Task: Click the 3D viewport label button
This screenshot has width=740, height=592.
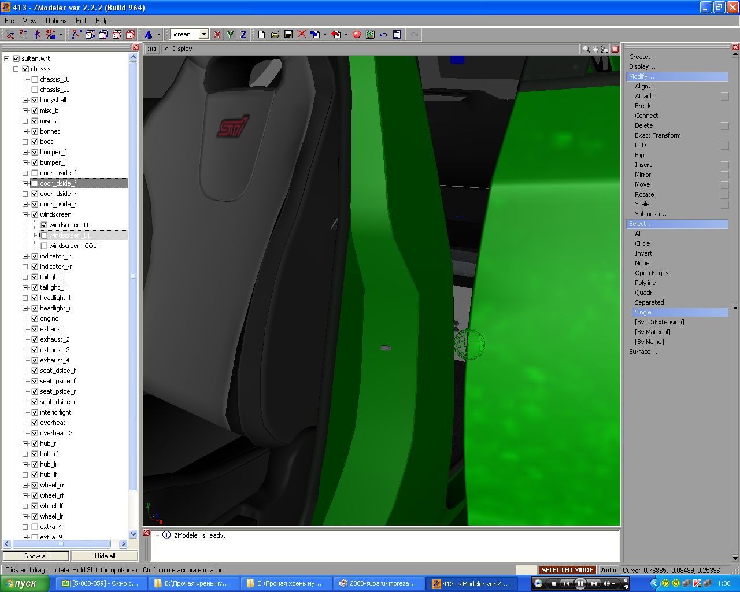Action: pyautogui.click(x=152, y=49)
